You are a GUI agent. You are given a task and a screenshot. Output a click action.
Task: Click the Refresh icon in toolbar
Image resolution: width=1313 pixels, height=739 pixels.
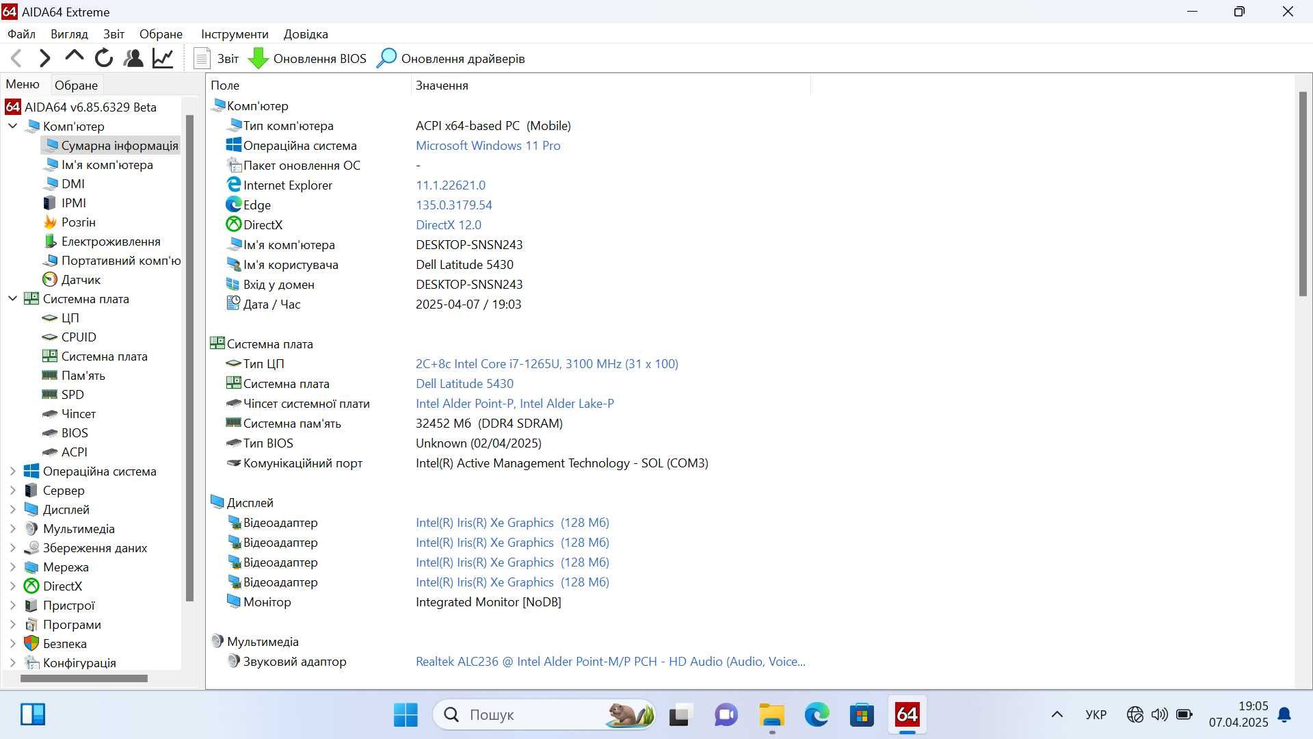point(104,58)
